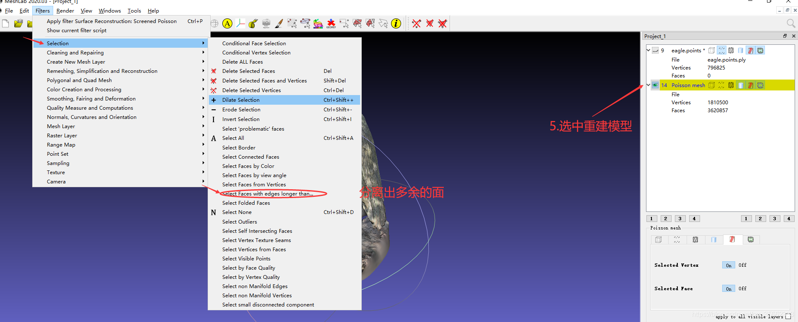Expand Cleaning and Repairing submenu
Viewport: 798px width, 322px height.
click(x=121, y=52)
